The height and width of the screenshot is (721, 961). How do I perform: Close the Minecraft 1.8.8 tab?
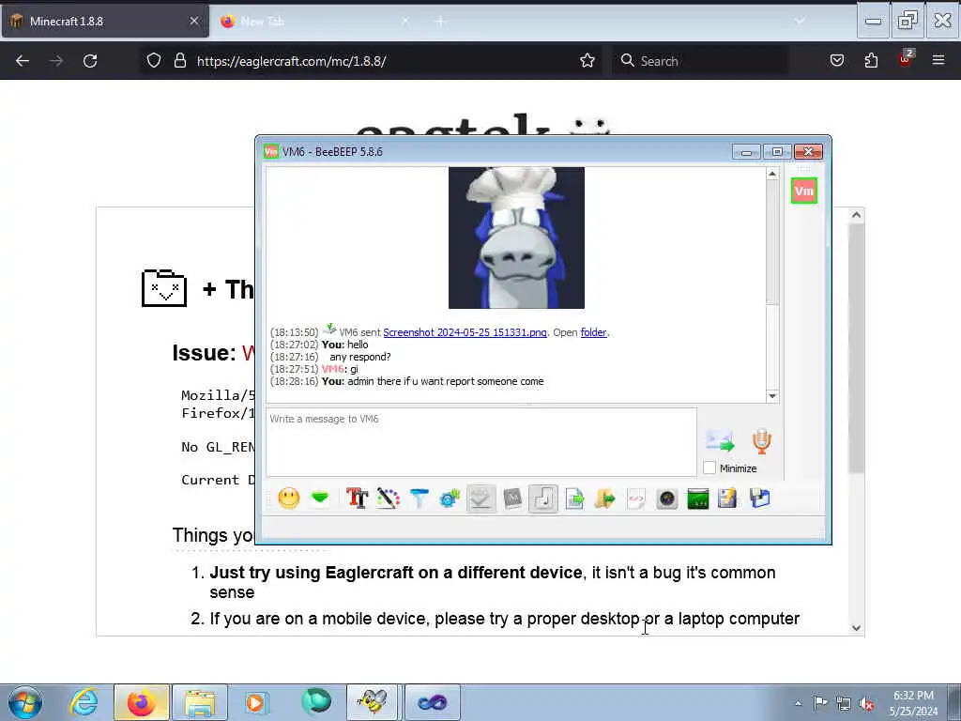(x=193, y=21)
